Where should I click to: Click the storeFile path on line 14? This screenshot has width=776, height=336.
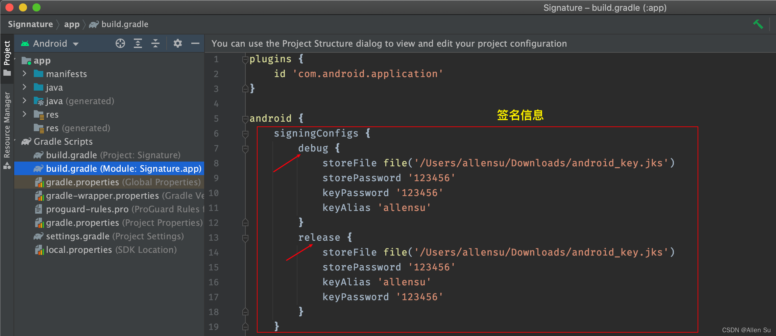click(x=541, y=252)
